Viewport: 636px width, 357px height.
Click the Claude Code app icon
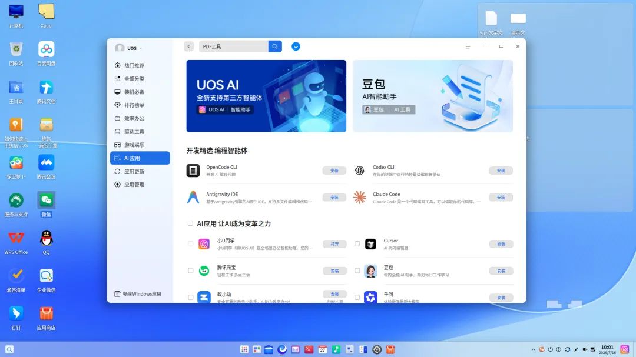click(x=359, y=198)
